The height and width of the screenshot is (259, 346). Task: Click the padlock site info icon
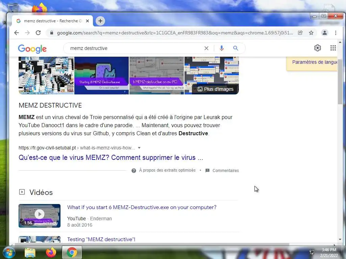pyautogui.click(x=52, y=33)
